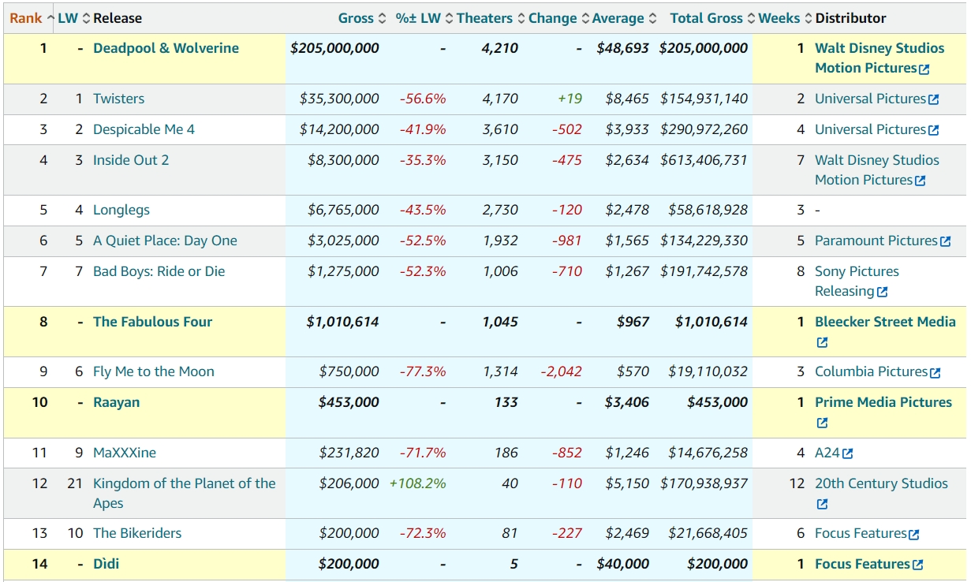Image resolution: width=971 pixels, height=582 pixels.
Task: Select the -2,042 theater change value
Action: pos(561,371)
